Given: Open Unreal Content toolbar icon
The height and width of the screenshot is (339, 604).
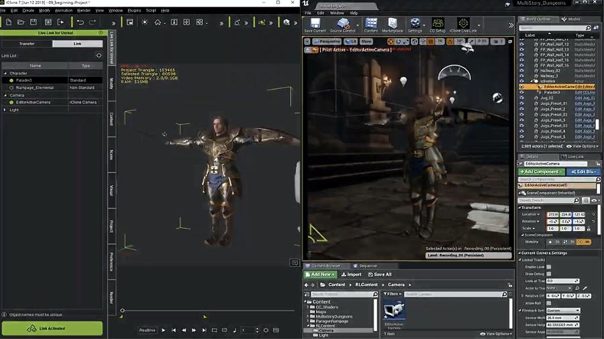Looking at the screenshot, I should pos(371,25).
